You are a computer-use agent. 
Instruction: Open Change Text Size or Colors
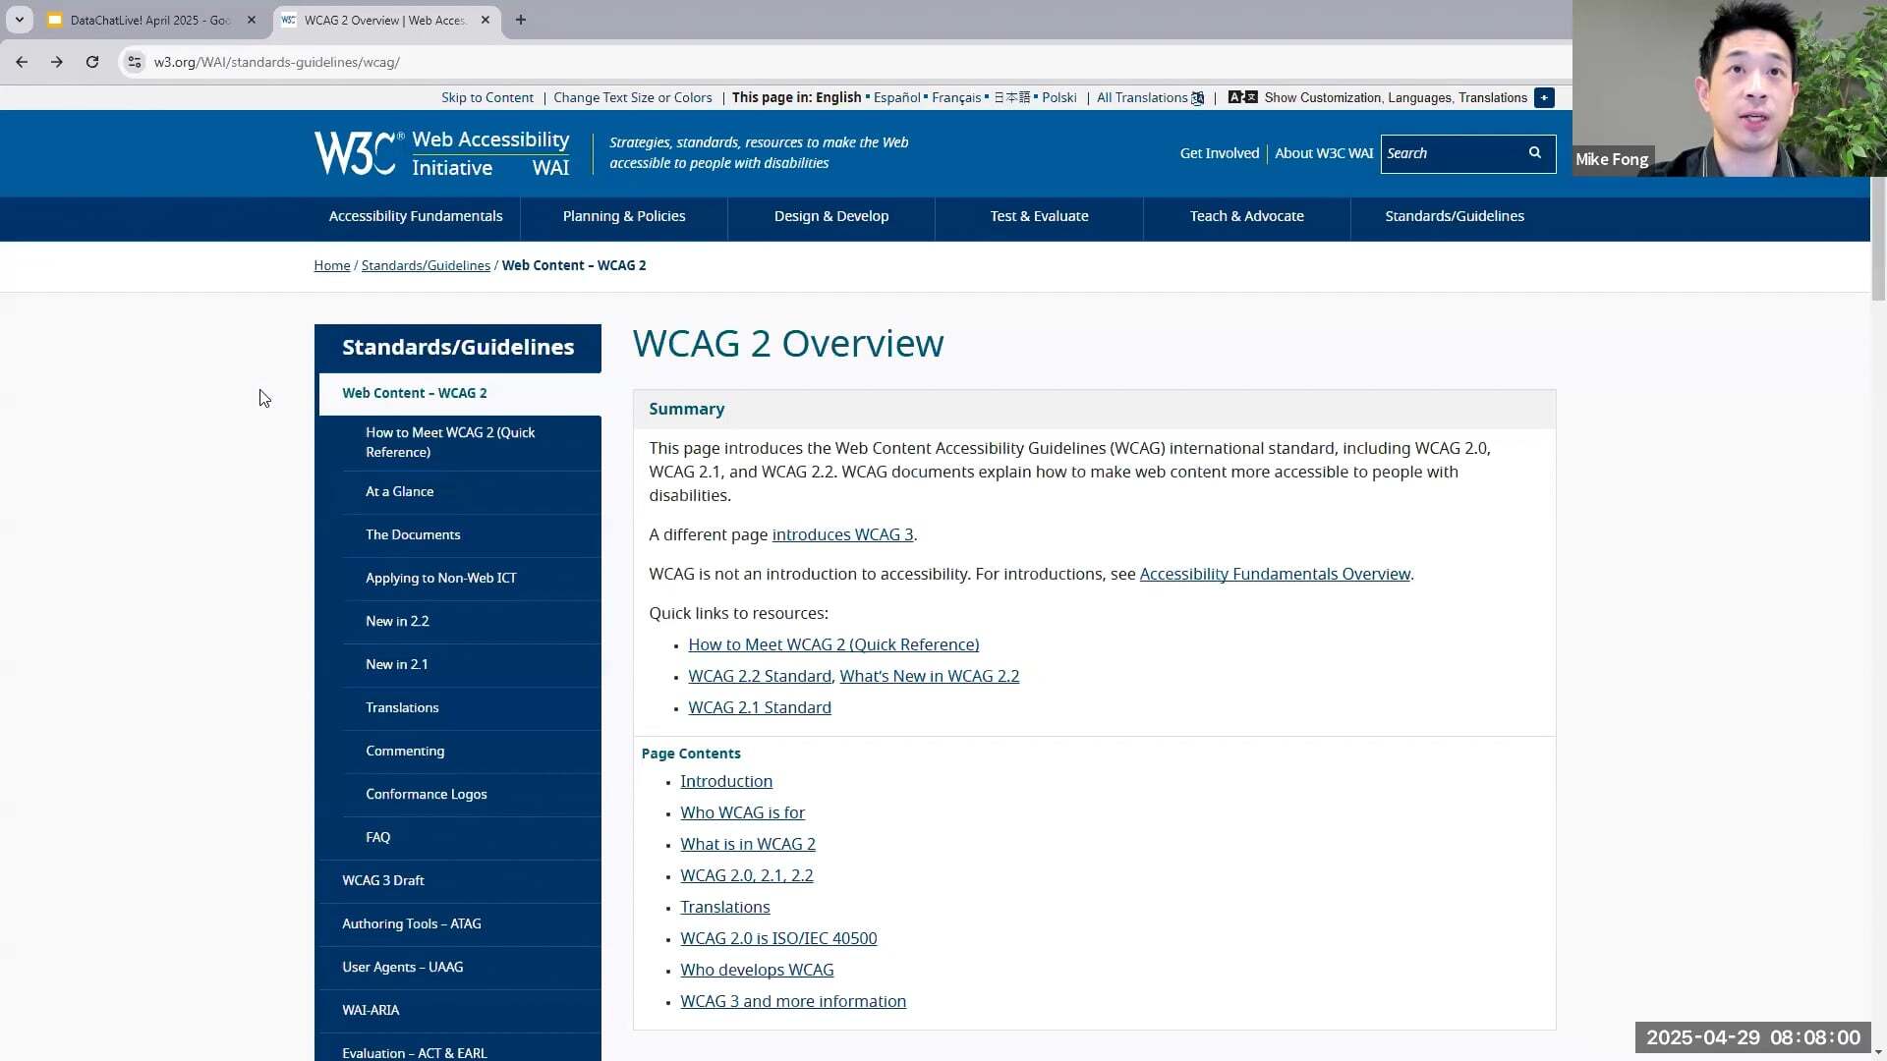[632, 98]
